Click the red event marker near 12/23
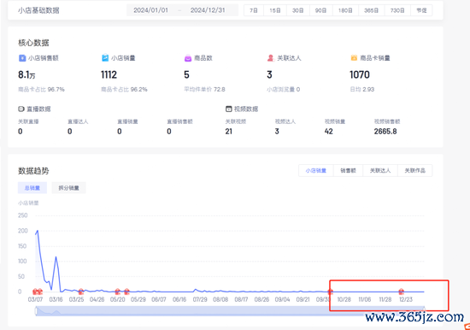 401,292
